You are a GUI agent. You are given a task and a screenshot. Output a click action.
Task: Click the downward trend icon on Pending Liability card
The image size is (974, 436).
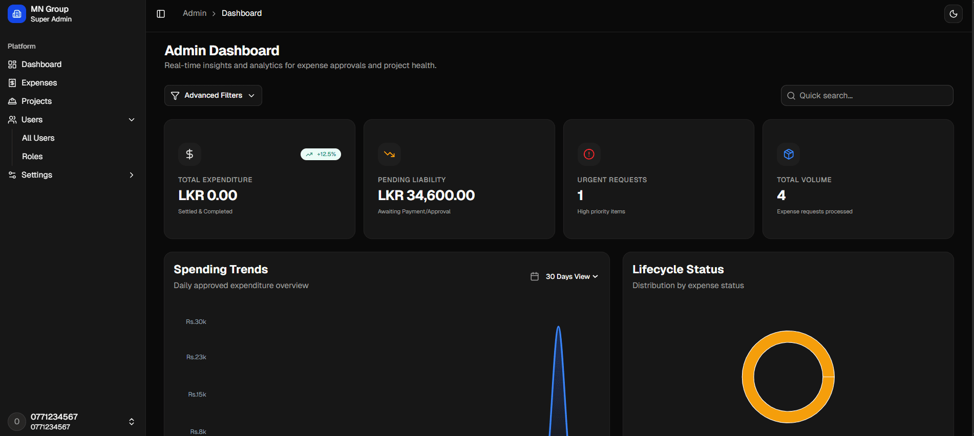(389, 154)
